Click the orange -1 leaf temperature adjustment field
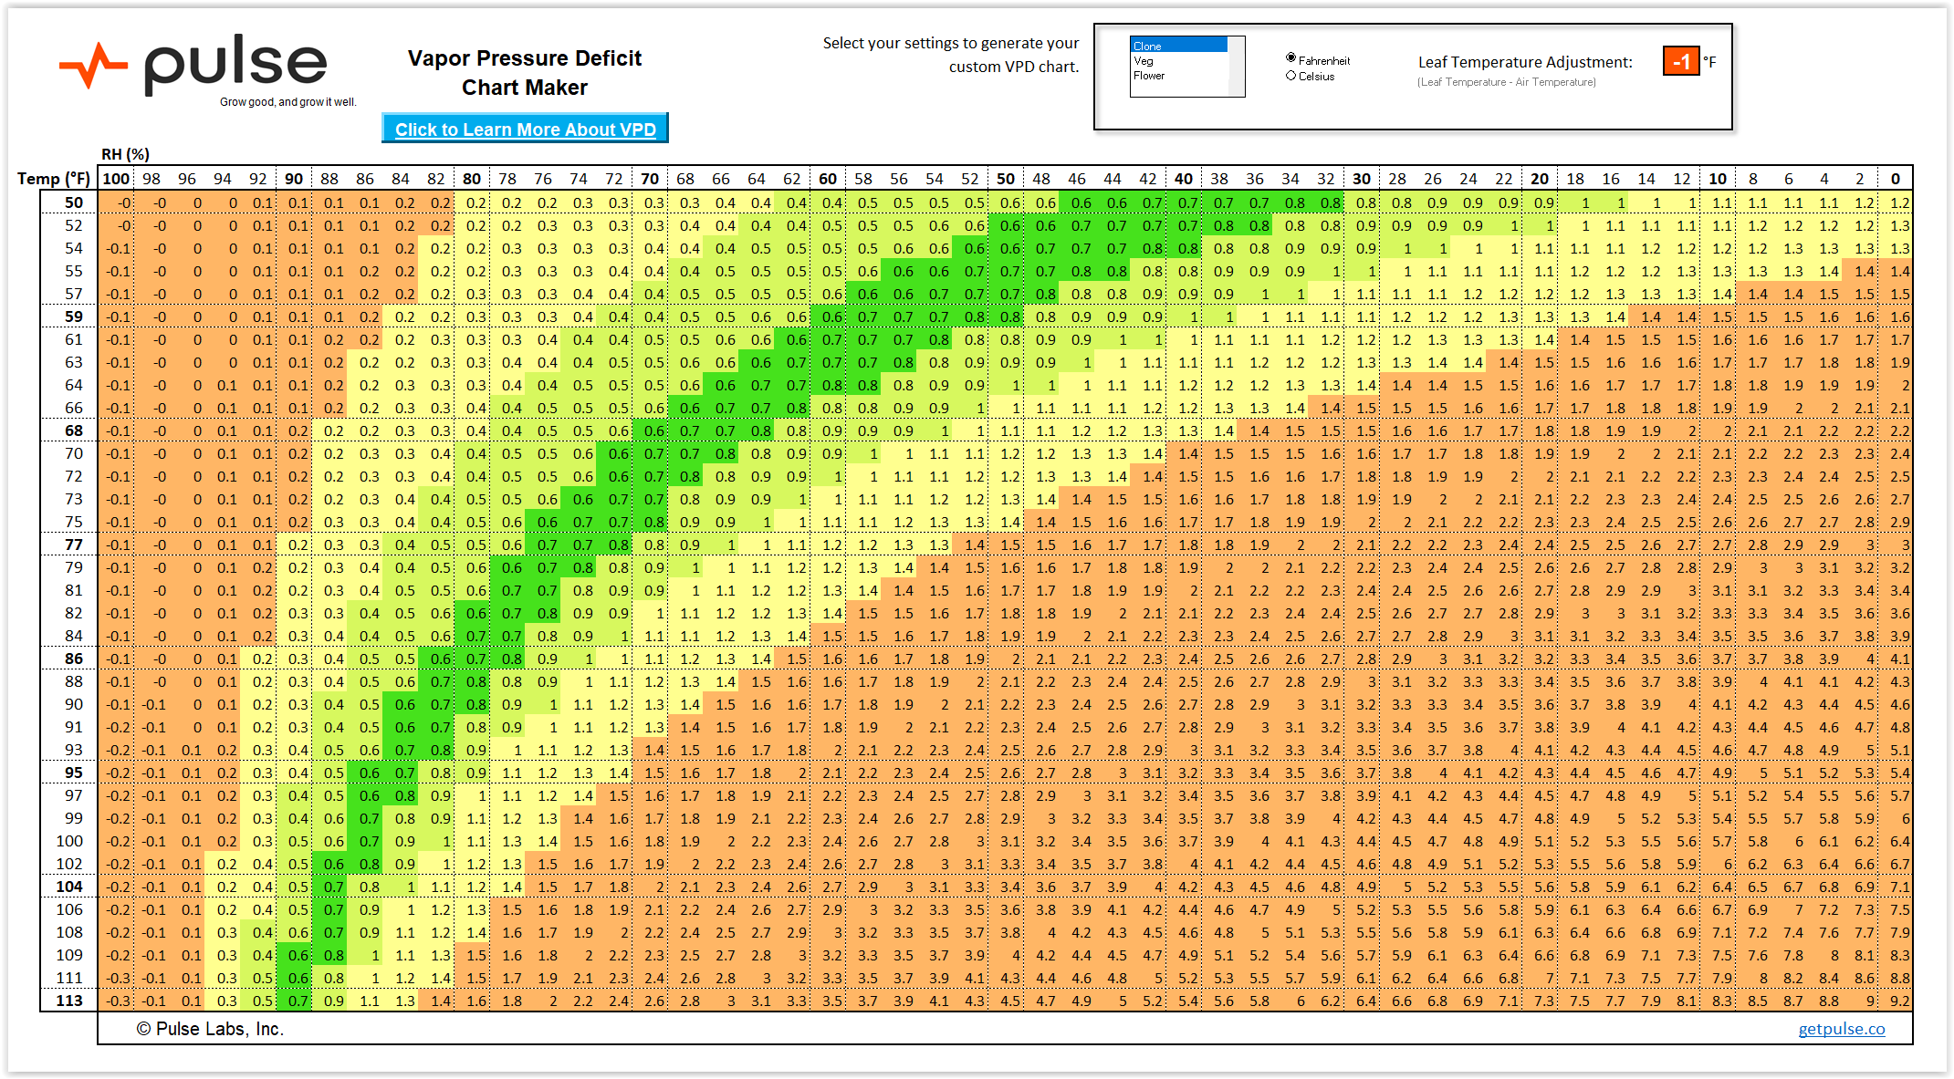The width and height of the screenshot is (1954, 1079). point(1680,62)
